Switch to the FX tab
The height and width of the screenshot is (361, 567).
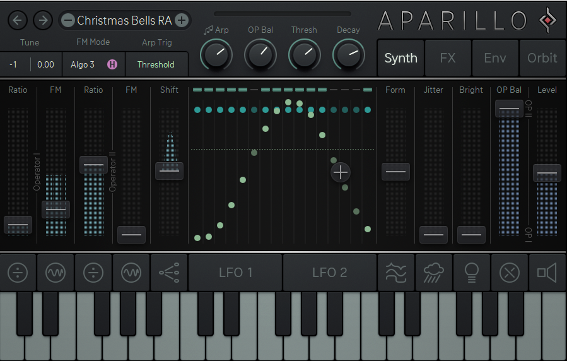(448, 58)
